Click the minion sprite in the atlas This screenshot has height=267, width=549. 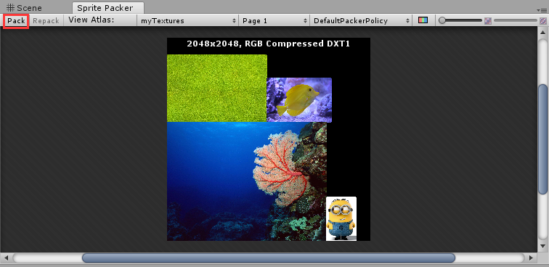pyautogui.click(x=341, y=218)
